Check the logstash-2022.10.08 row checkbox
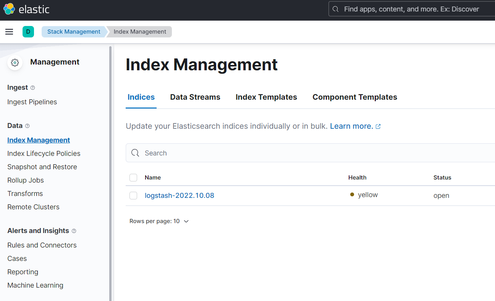Viewport: 495px width, 301px height. (133, 196)
